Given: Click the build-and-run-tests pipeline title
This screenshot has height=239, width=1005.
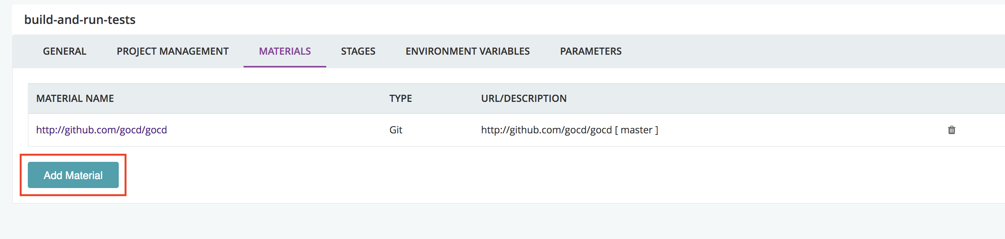Looking at the screenshot, I should (x=80, y=19).
